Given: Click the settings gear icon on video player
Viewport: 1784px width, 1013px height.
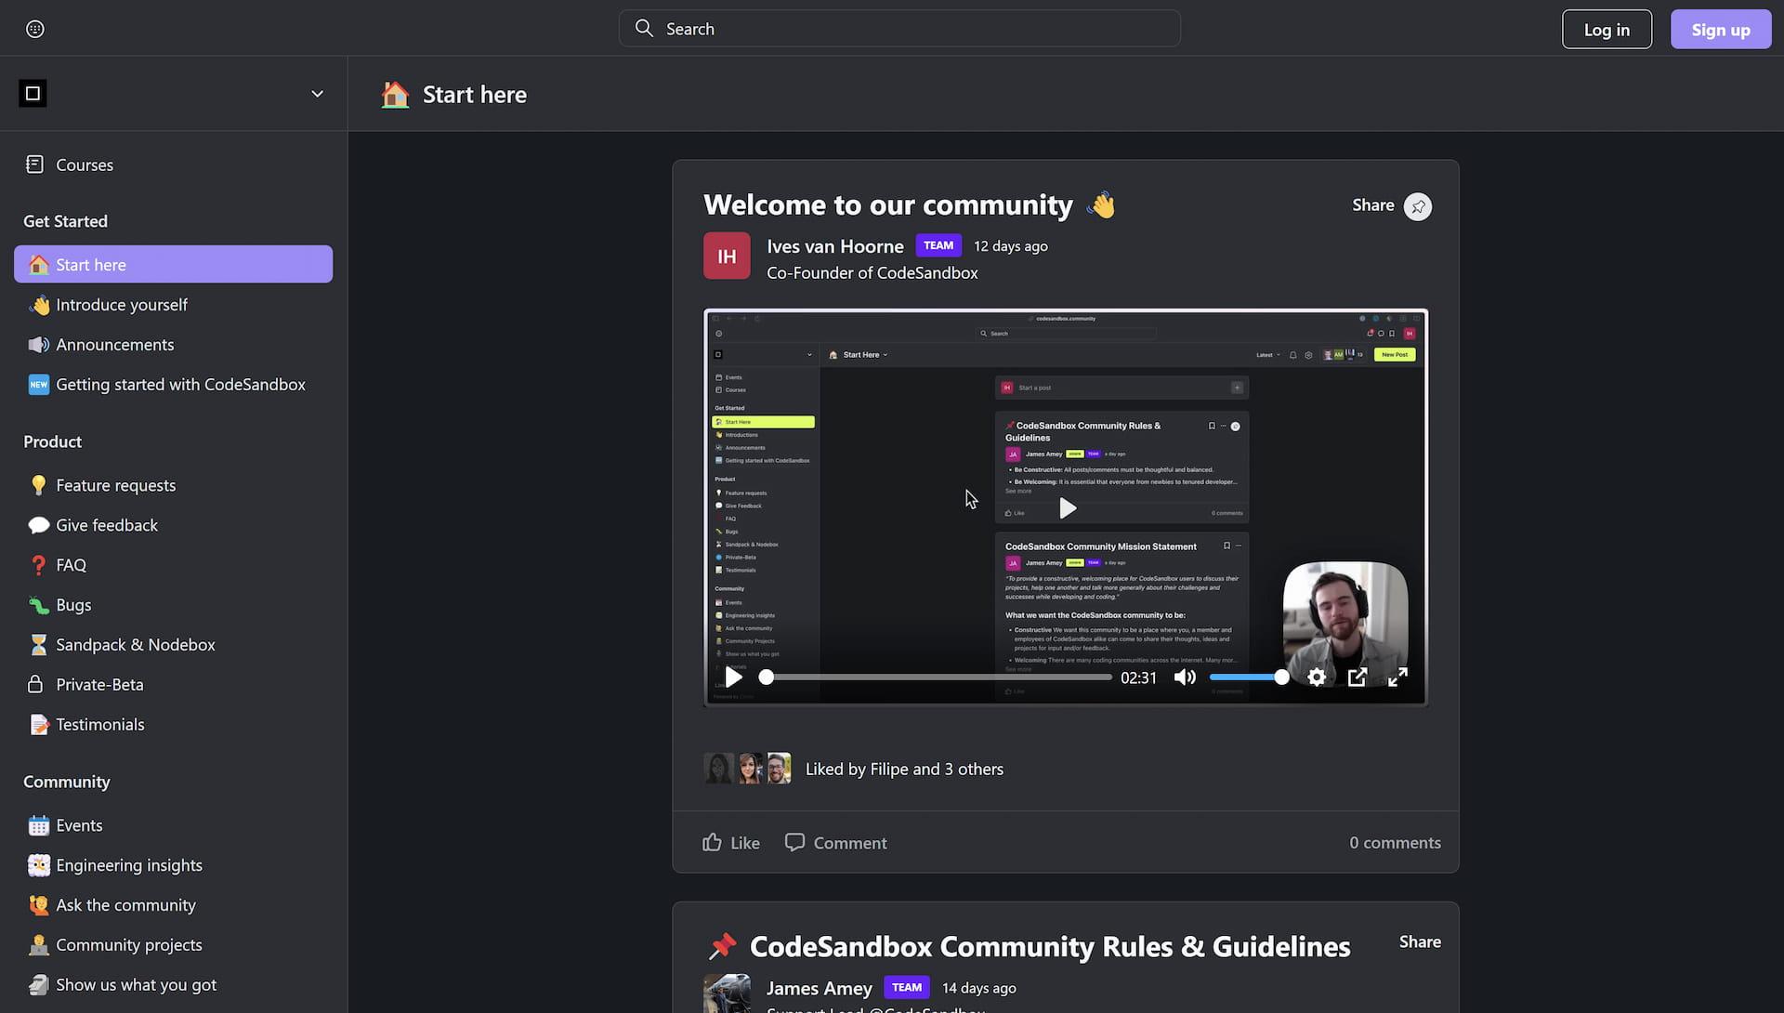Looking at the screenshot, I should (1316, 675).
